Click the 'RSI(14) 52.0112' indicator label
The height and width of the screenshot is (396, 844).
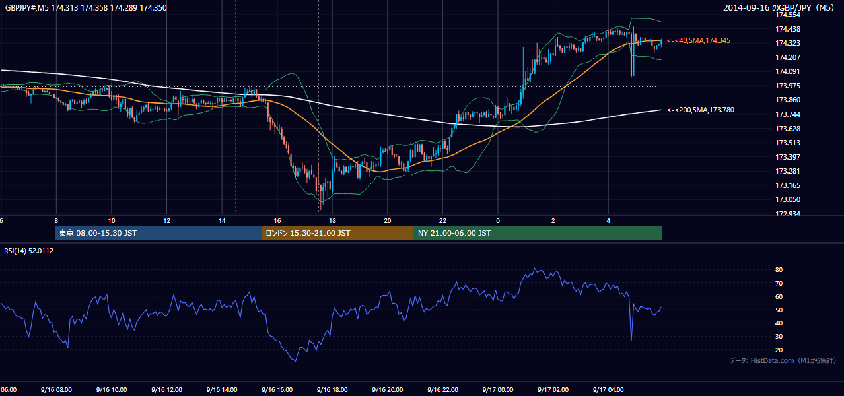(29, 251)
